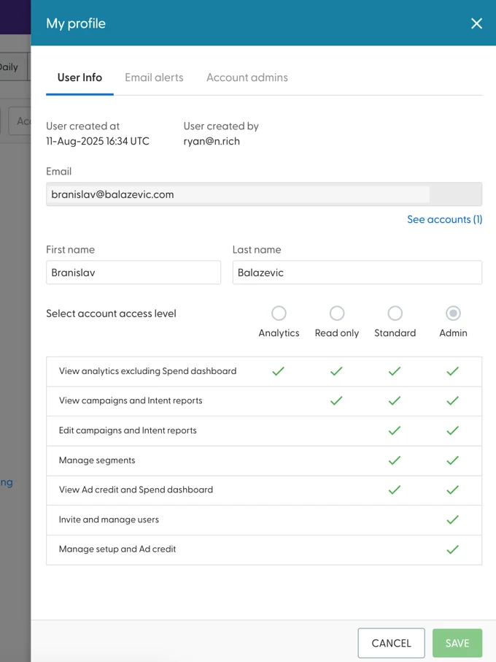The width and height of the screenshot is (496, 662).
Task: Click the Admin checkmark in View analytics row
Action: point(452,371)
